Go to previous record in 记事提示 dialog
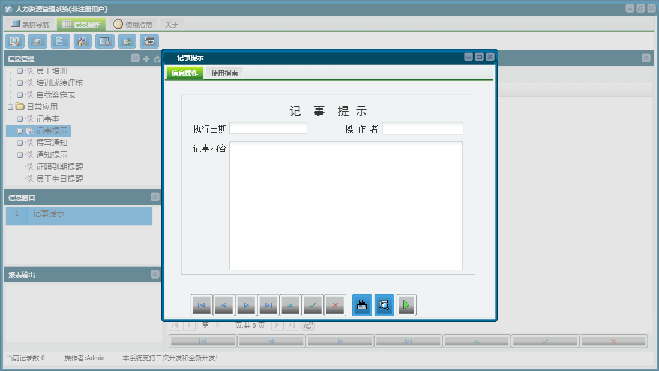The height and width of the screenshot is (371, 659). (x=224, y=305)
